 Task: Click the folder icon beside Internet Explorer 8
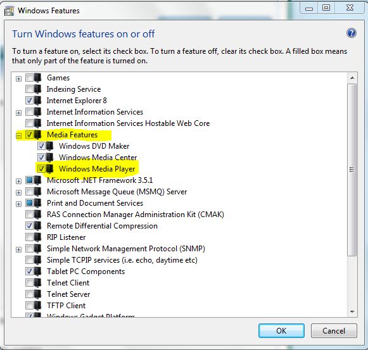(x=38, y=101)
